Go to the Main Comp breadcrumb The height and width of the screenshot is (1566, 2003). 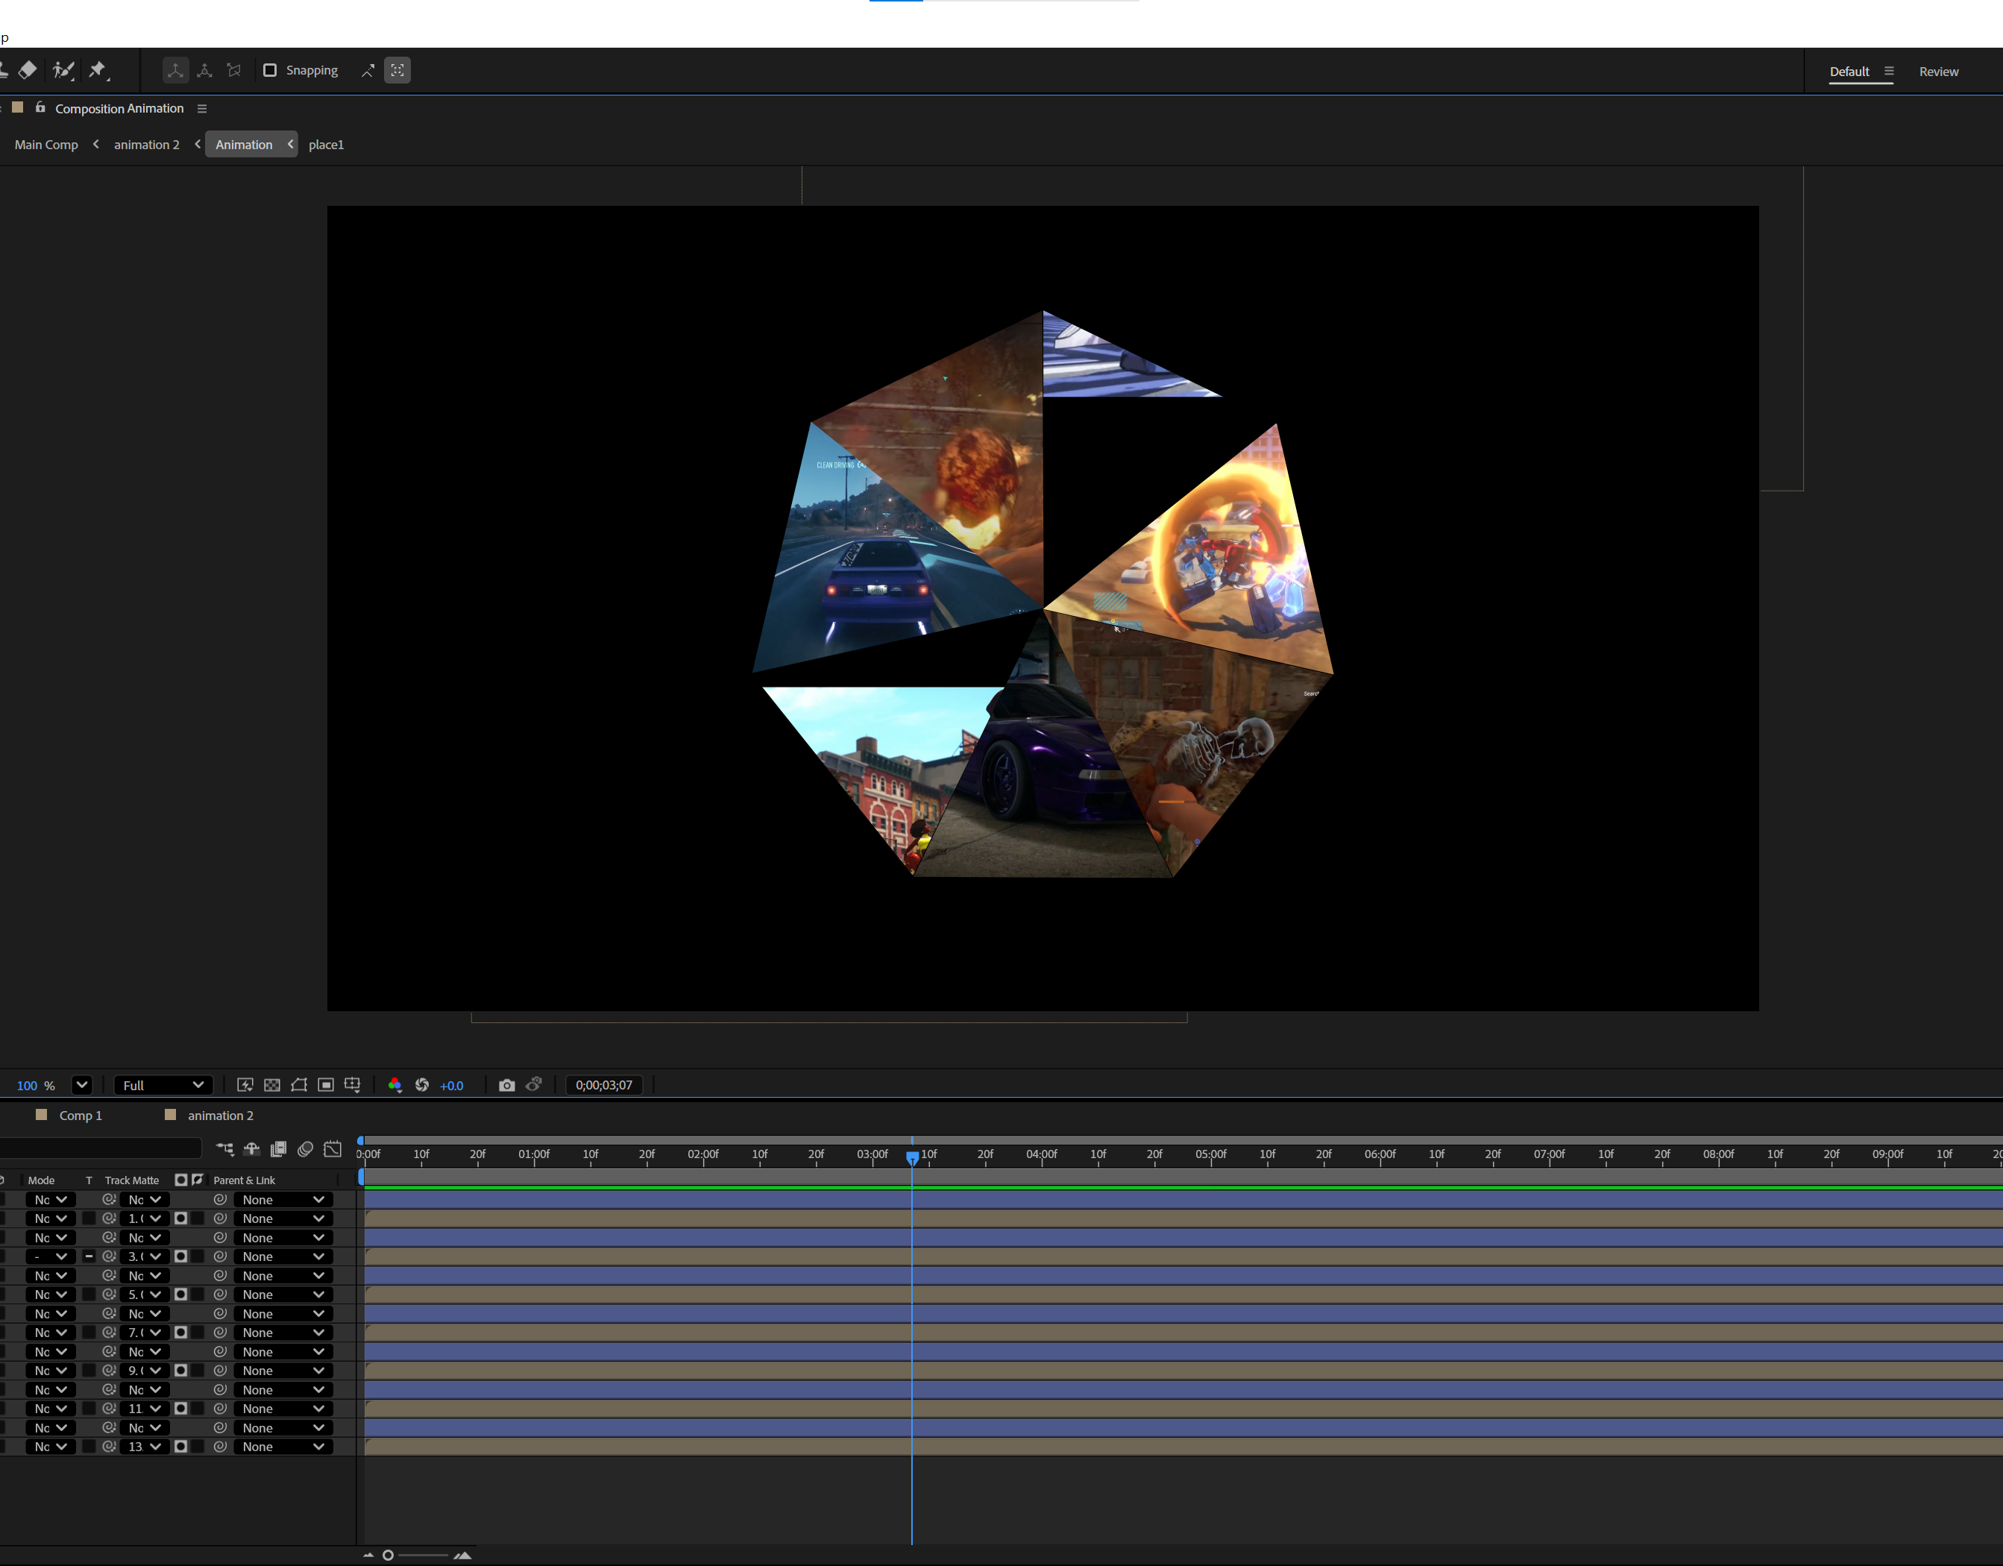(x=45, y=145)
